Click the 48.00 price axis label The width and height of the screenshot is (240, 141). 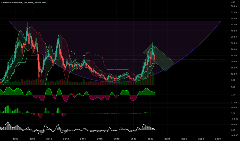[234, 18]
